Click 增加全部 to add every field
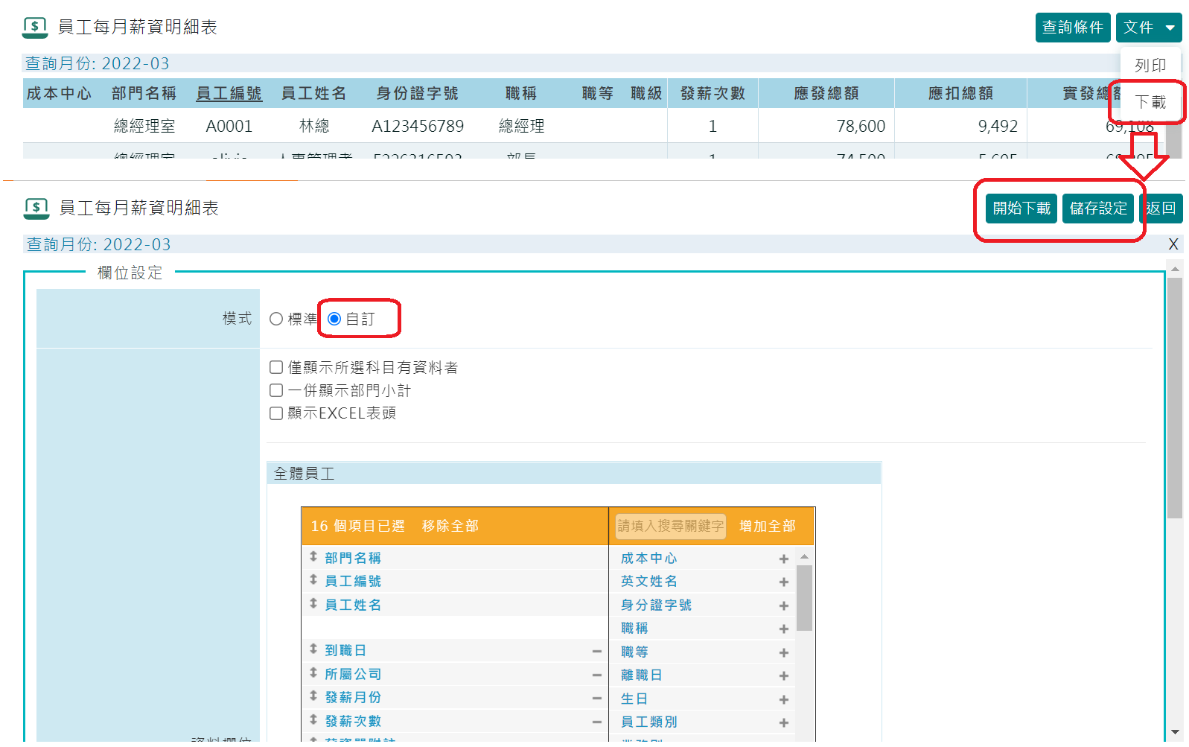 pos(768,526)
